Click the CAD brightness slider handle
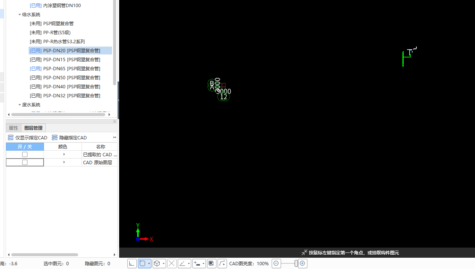475x269 pixels. (296, 264)
